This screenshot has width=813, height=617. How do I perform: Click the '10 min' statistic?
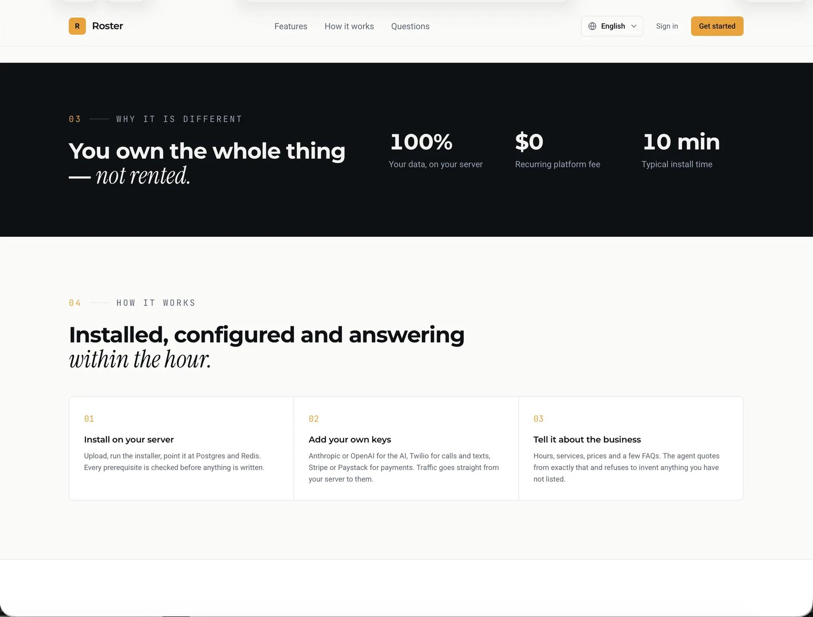click(681, 142)
